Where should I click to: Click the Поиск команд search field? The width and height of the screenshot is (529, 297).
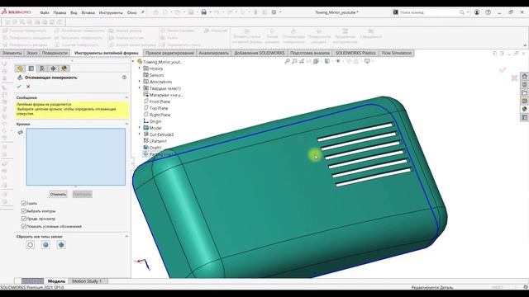tap(428, 12)
